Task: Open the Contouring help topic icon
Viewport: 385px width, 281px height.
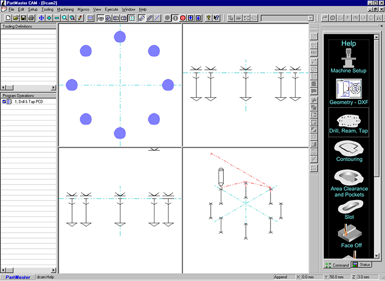Action: point(348,149)
